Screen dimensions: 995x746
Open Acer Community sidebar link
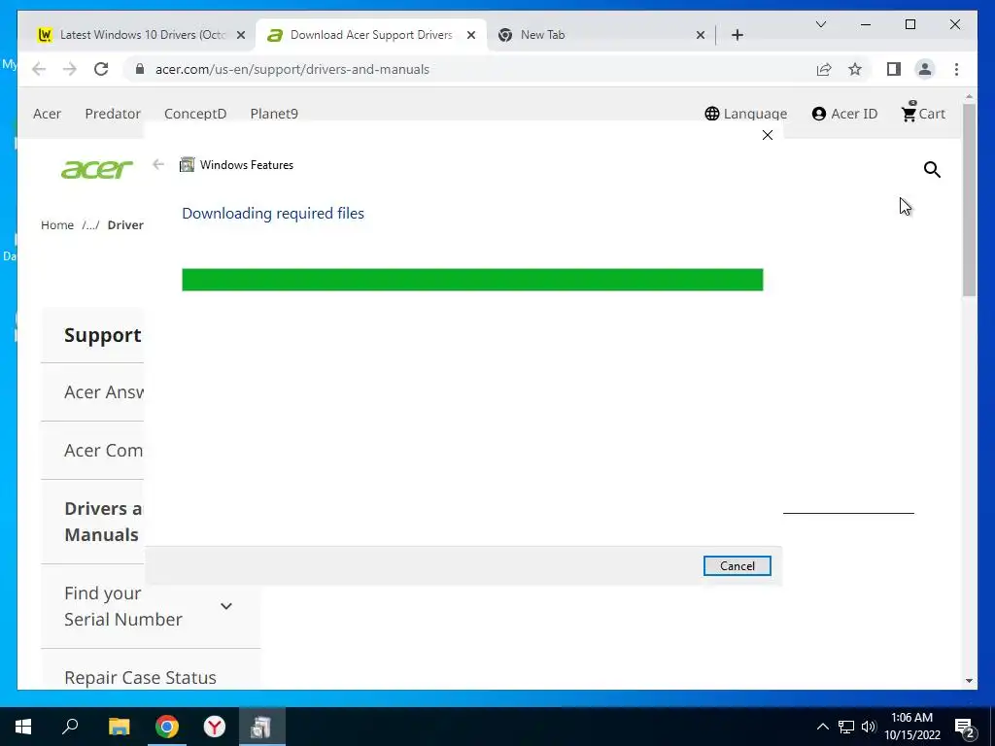pyautogui.click(x=103, y=451)
